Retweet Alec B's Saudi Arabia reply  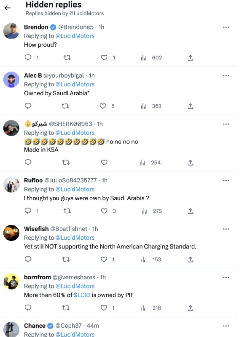(x=65, y=106)
